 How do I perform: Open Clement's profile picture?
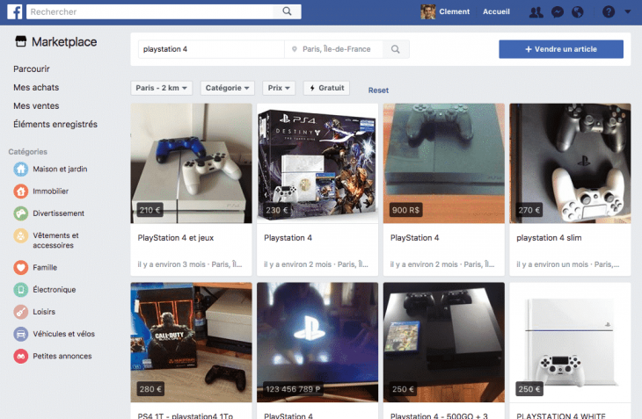coord(428,11)
